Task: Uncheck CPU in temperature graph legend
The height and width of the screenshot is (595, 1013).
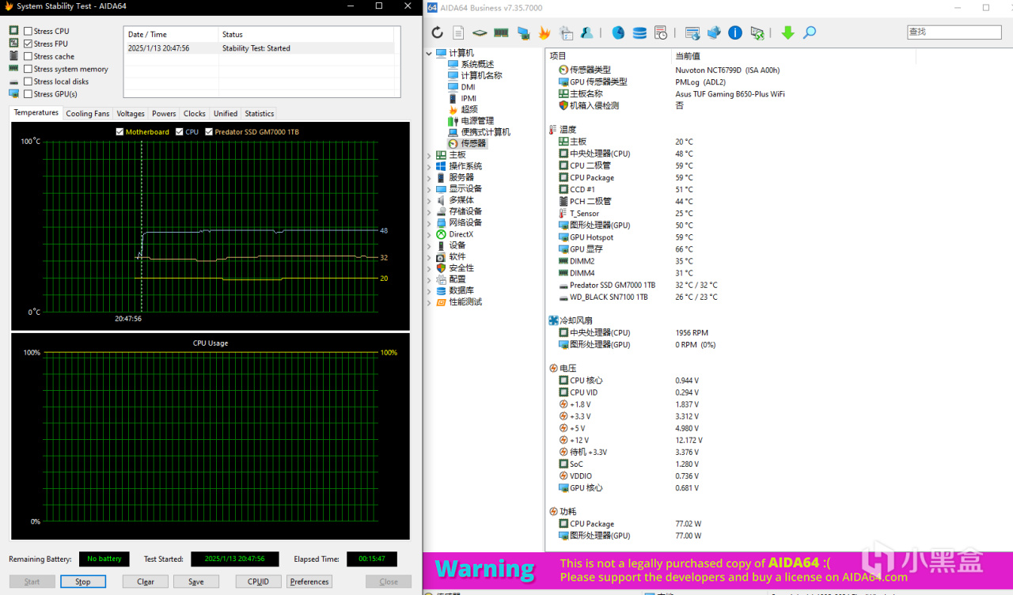Action: coord(180,132)
